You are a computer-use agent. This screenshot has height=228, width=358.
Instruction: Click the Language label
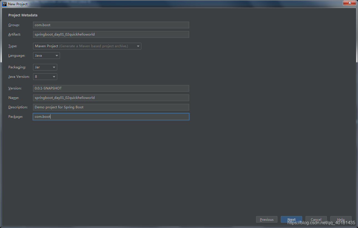(x=17, y=56)
